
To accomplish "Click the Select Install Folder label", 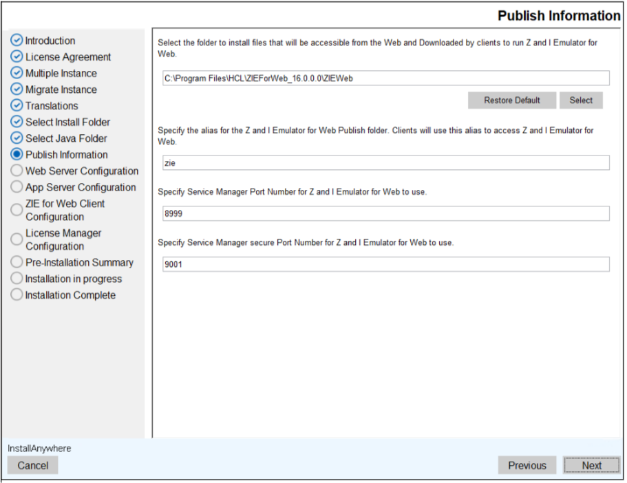I will point(67,122).
